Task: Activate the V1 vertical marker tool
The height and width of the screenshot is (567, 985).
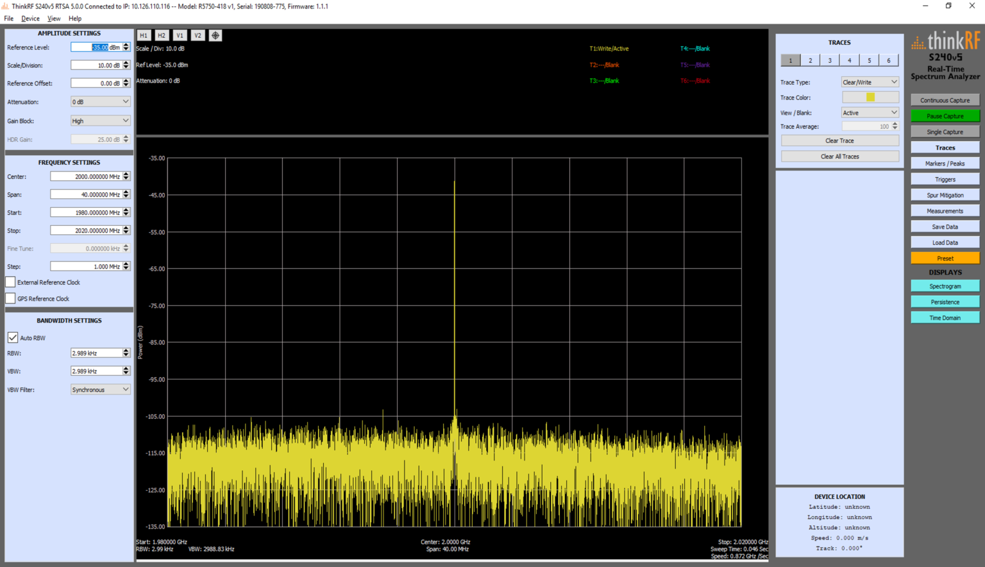Action: [x=179, y=35]
